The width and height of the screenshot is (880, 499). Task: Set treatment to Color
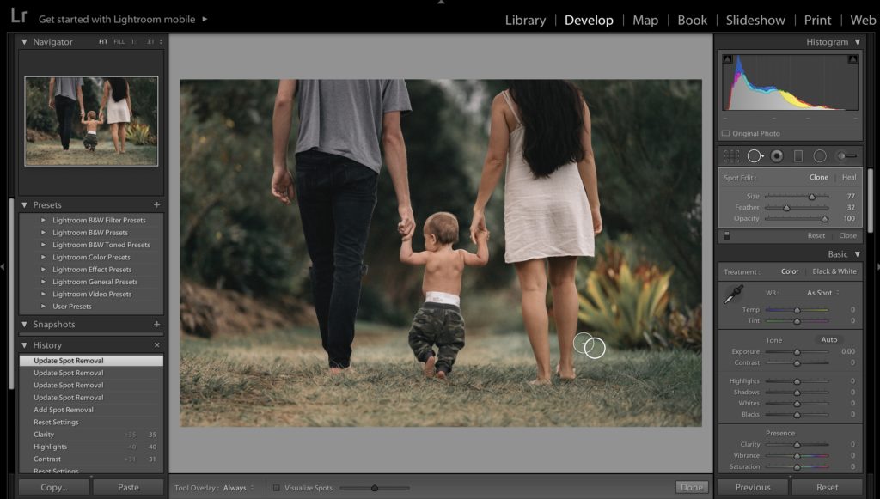[790, 271]
